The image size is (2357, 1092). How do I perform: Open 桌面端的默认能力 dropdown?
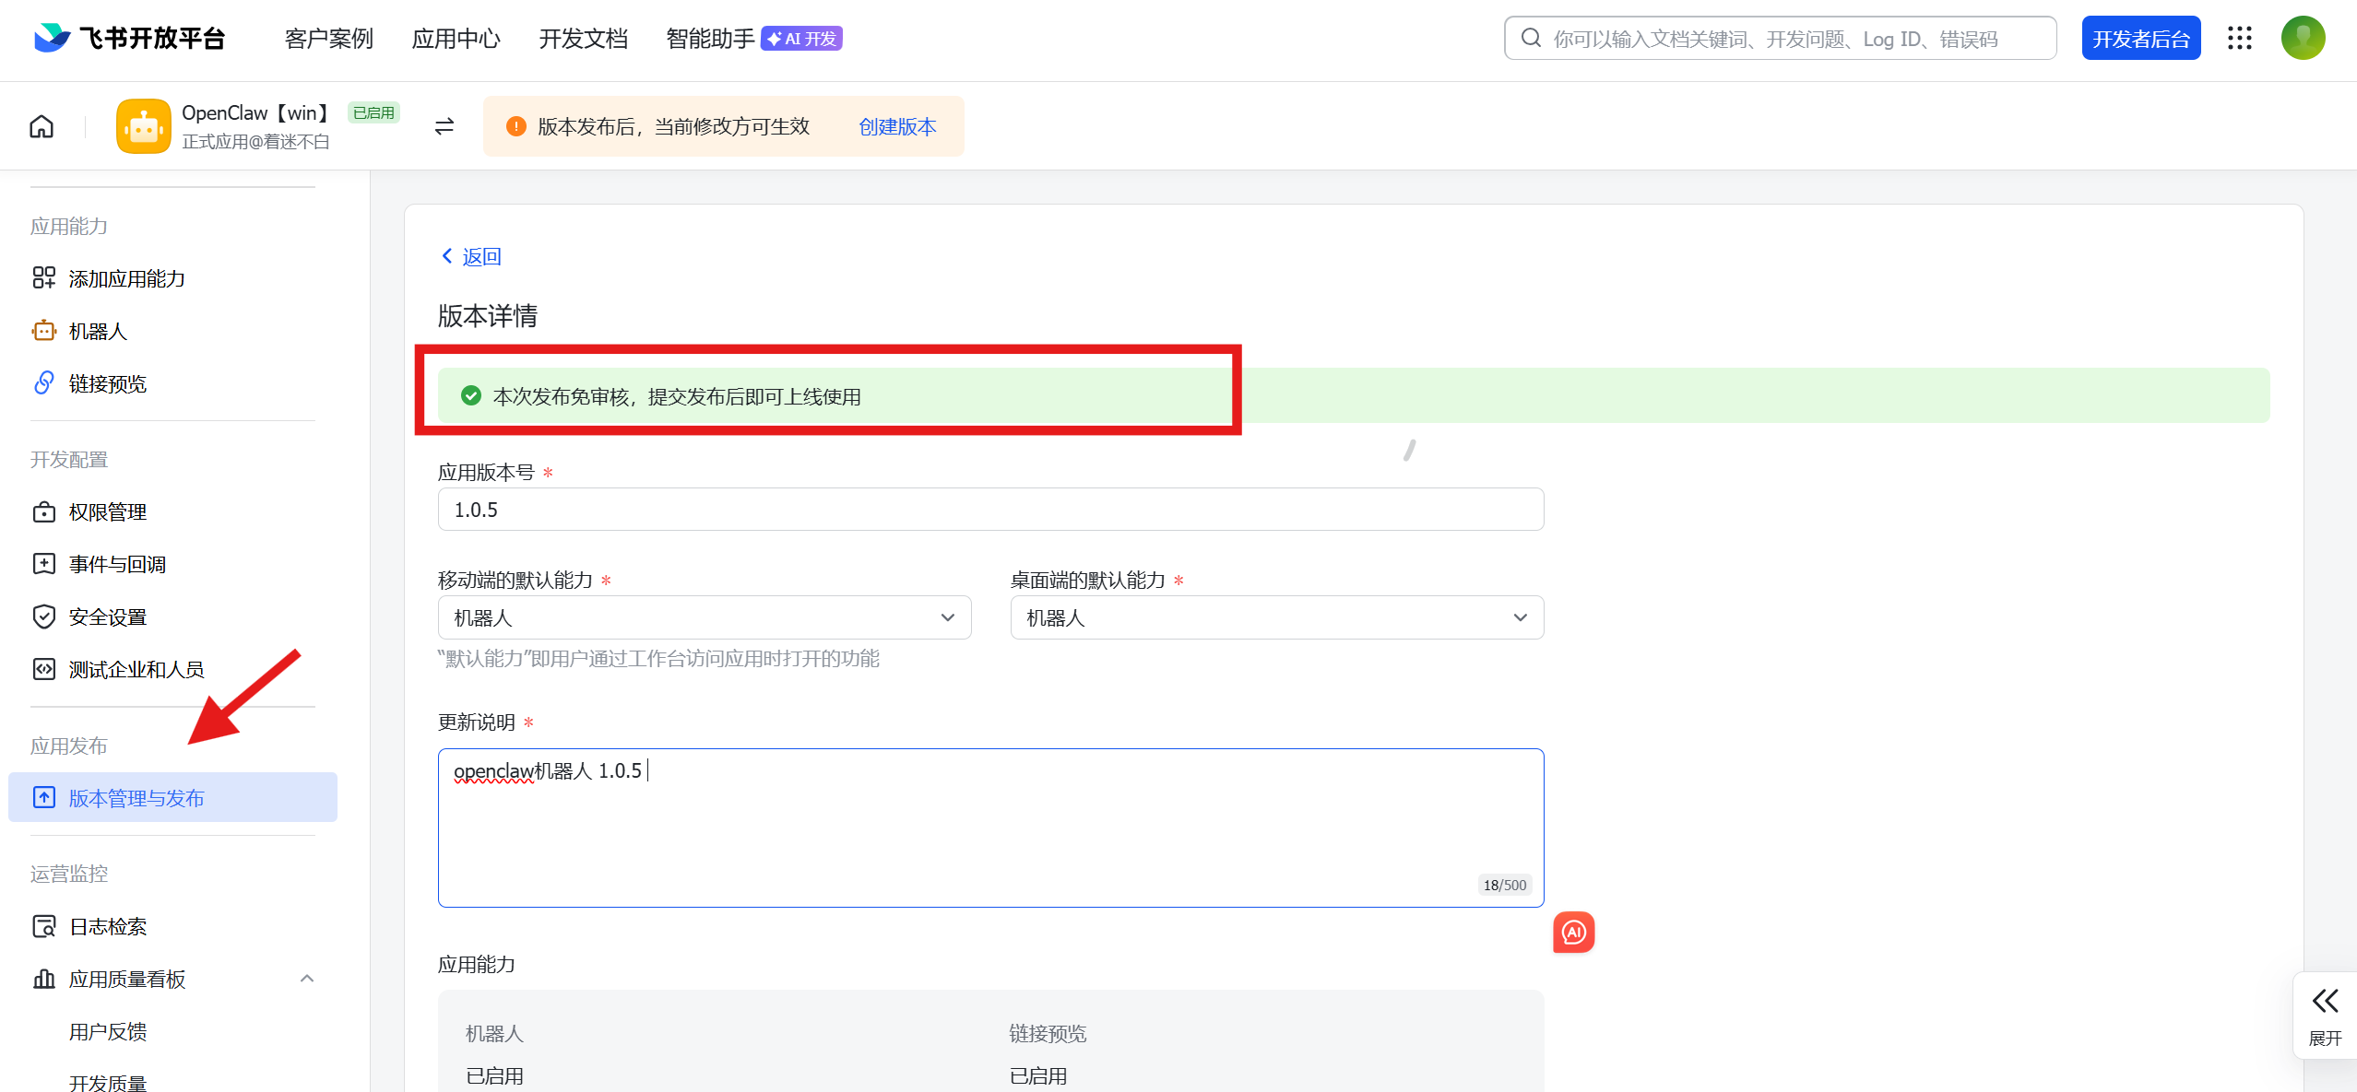click(x=1276, y=617)
